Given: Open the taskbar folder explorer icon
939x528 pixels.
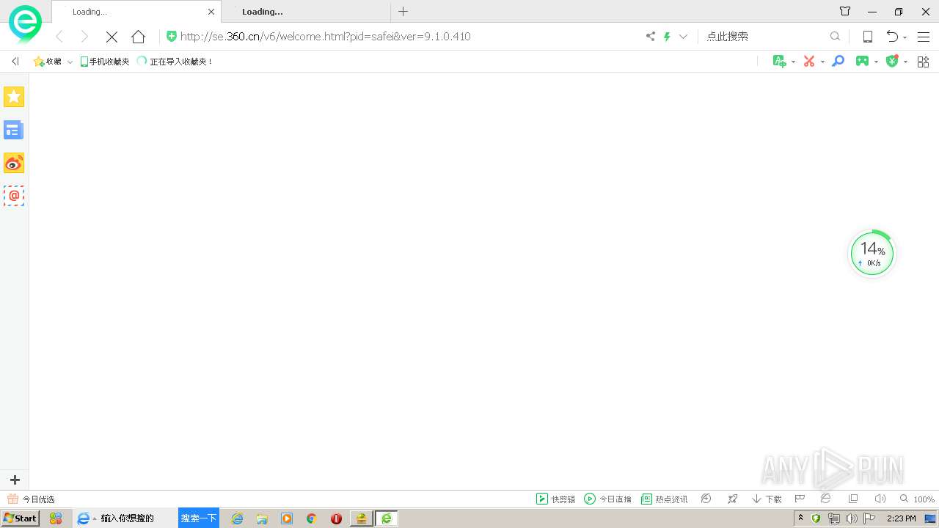Looking at the screenshot, I should coord(262,518).
